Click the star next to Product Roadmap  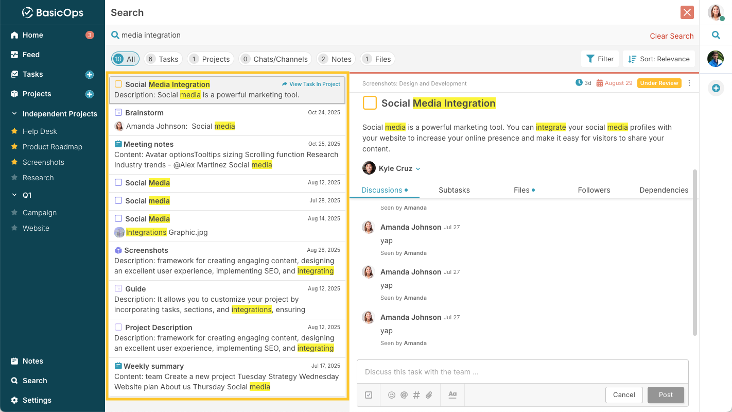(14, 147)
